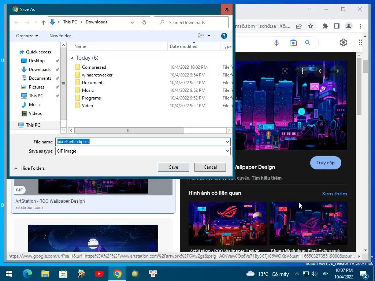Viewport: 375px width, 281px height.
Task: Select the Programs folder
Action: pyautogui.click(x=91, y=98)
